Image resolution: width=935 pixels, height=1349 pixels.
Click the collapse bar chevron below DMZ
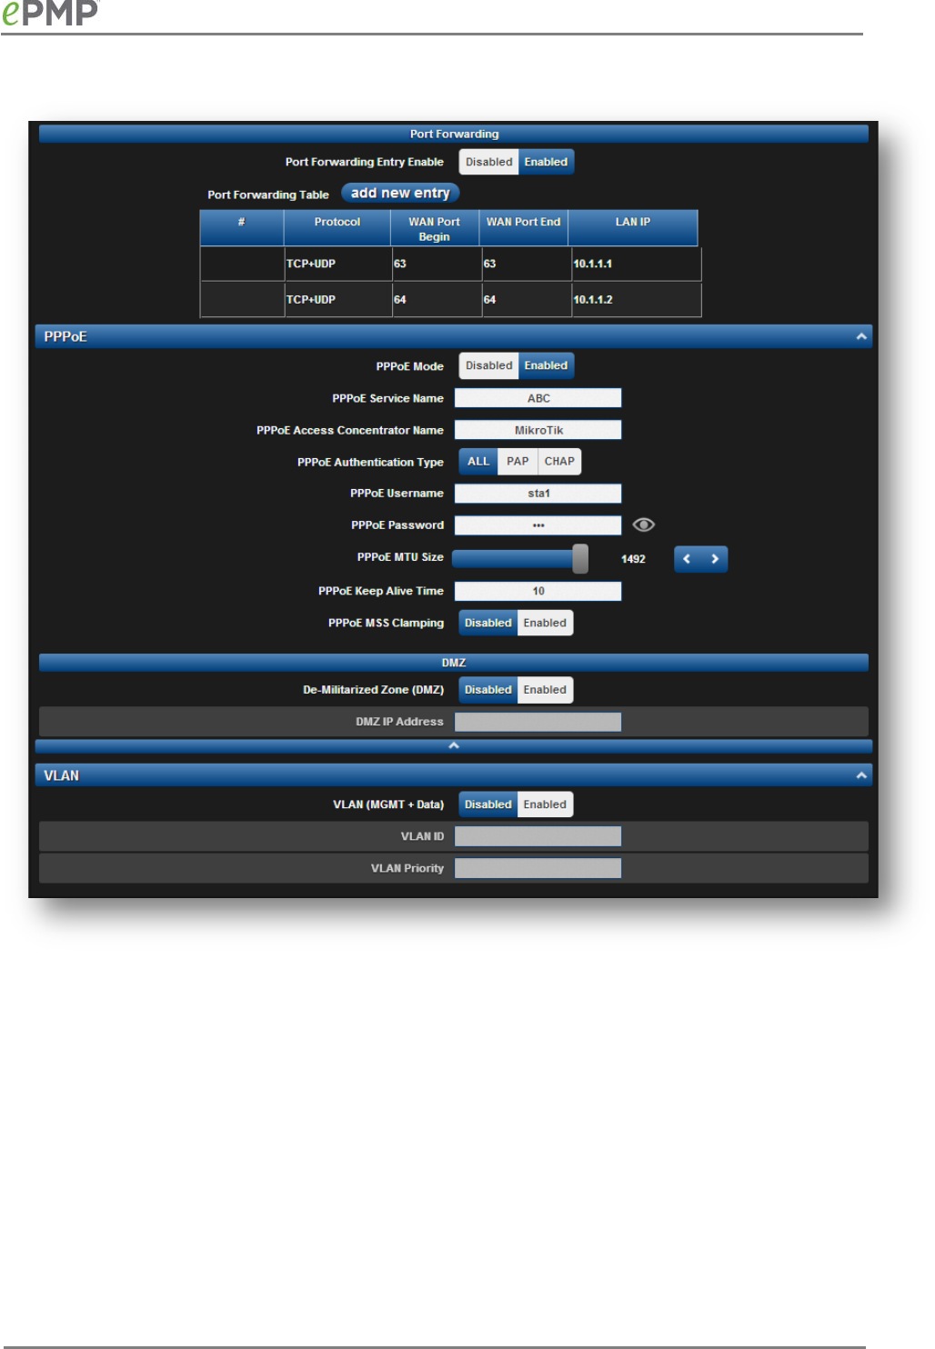point(454,745)
